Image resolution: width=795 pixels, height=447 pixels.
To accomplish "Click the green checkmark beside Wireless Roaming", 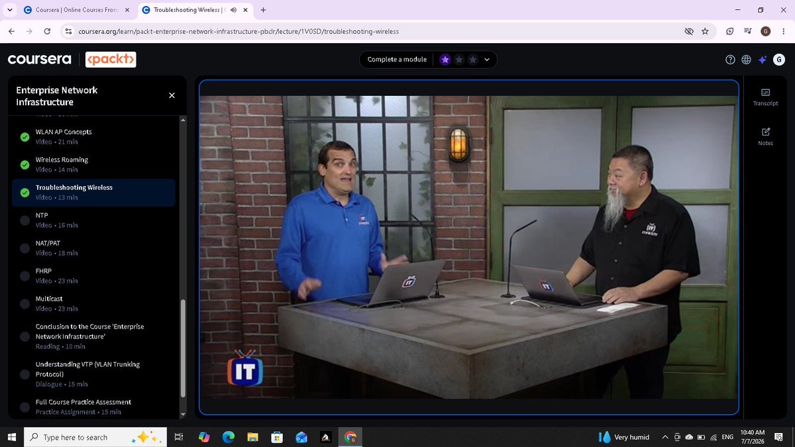I will (x=25, y=165).
